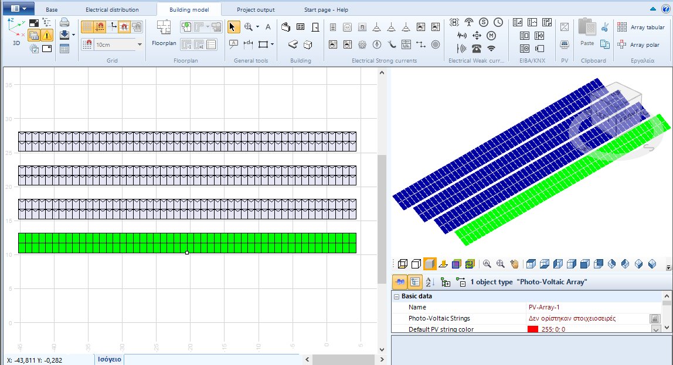The width and height of the screenshot is (673, 365).
Task: Open the Default PV string color dropdown
Action: [x=655, y=329]
